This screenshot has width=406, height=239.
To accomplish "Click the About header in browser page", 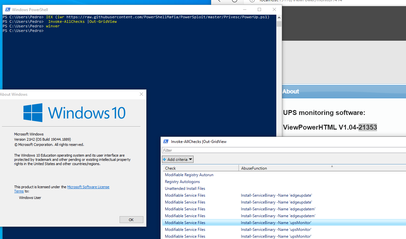I will tap(291, 91).
